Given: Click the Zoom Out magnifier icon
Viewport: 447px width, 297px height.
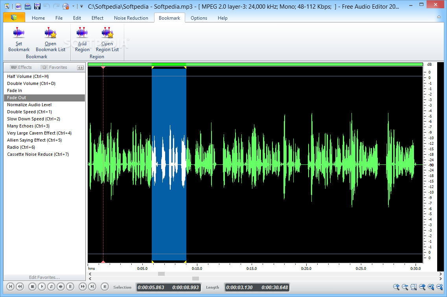Looking at the screenshot, I should pyautogui.click(x=405, y=287).
